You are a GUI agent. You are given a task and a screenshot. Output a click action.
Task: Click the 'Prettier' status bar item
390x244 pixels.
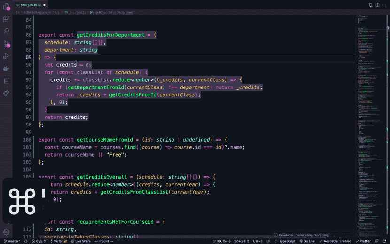[x=363, y=241]
